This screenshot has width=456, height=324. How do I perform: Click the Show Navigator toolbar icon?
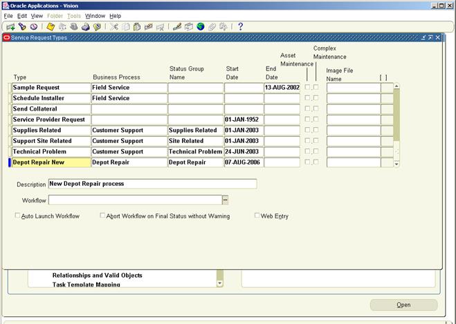[x=34, y=27]
